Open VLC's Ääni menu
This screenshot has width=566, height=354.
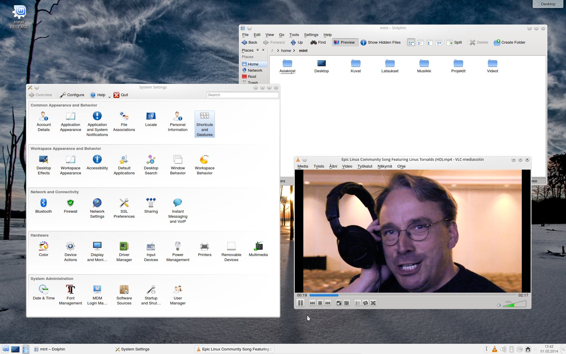333,166
